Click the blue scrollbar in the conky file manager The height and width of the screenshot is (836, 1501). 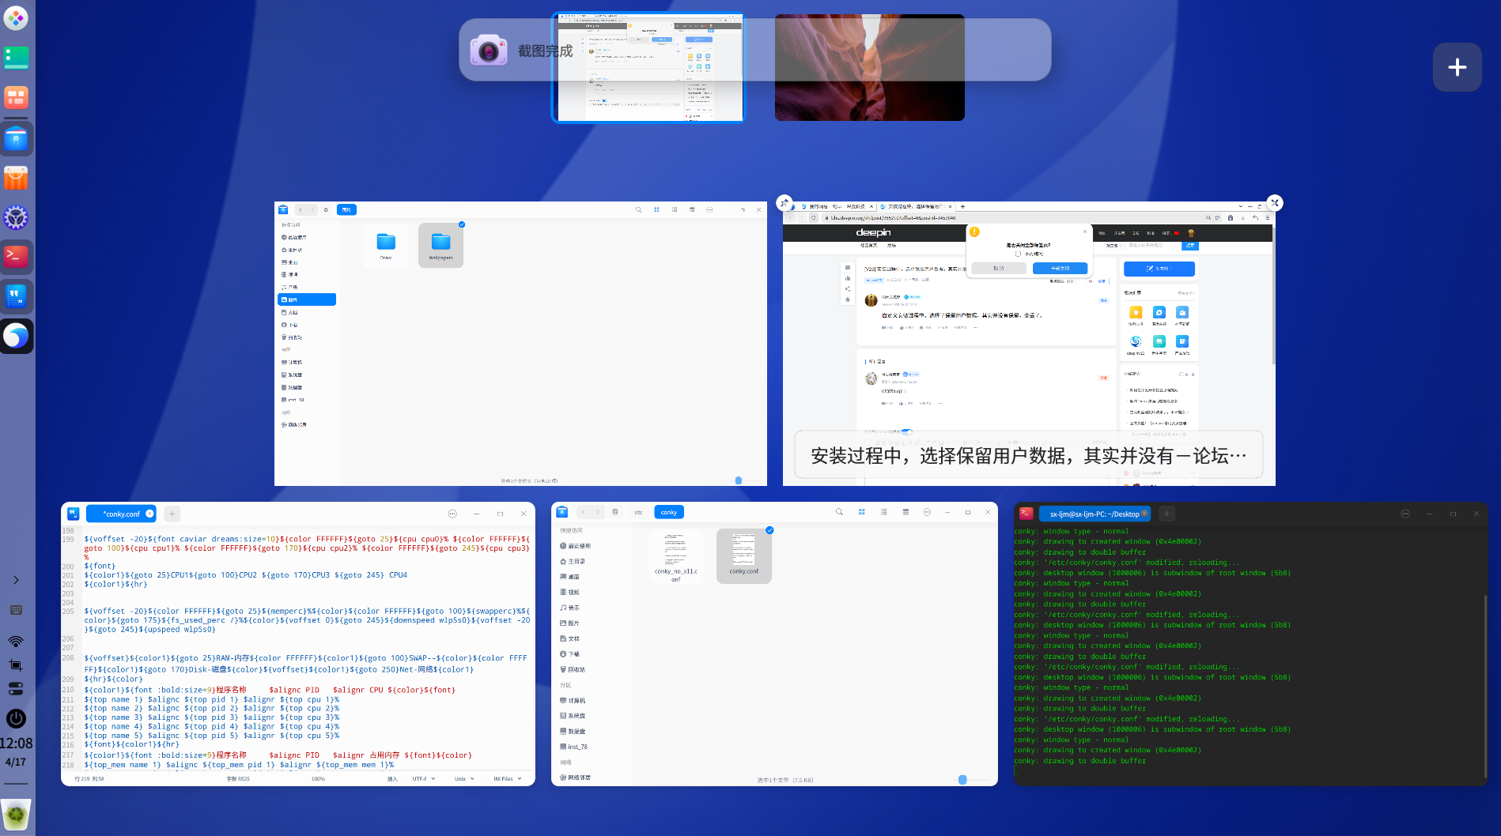962,780
